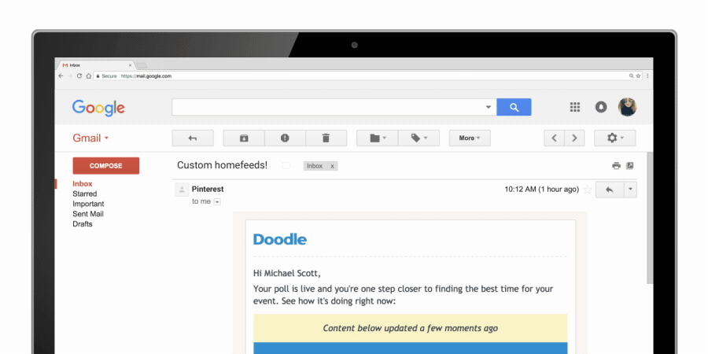This screenshot has height=354, width=708.
Task: Reply to the Pinterest email
Action: coord(609,190)
